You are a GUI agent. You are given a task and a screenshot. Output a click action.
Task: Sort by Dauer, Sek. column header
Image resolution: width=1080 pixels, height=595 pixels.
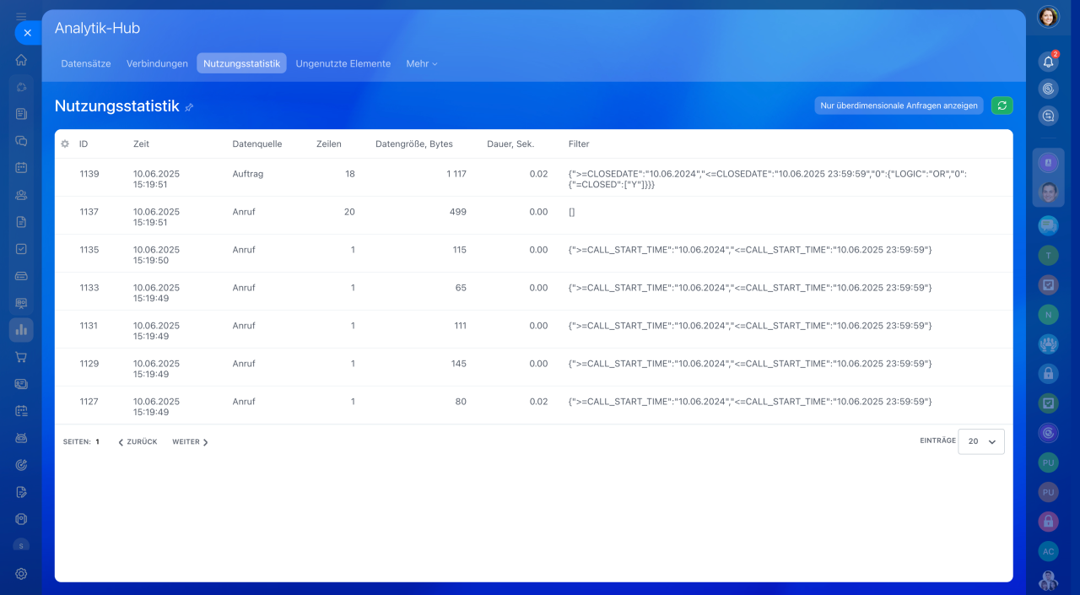[510, 144]
